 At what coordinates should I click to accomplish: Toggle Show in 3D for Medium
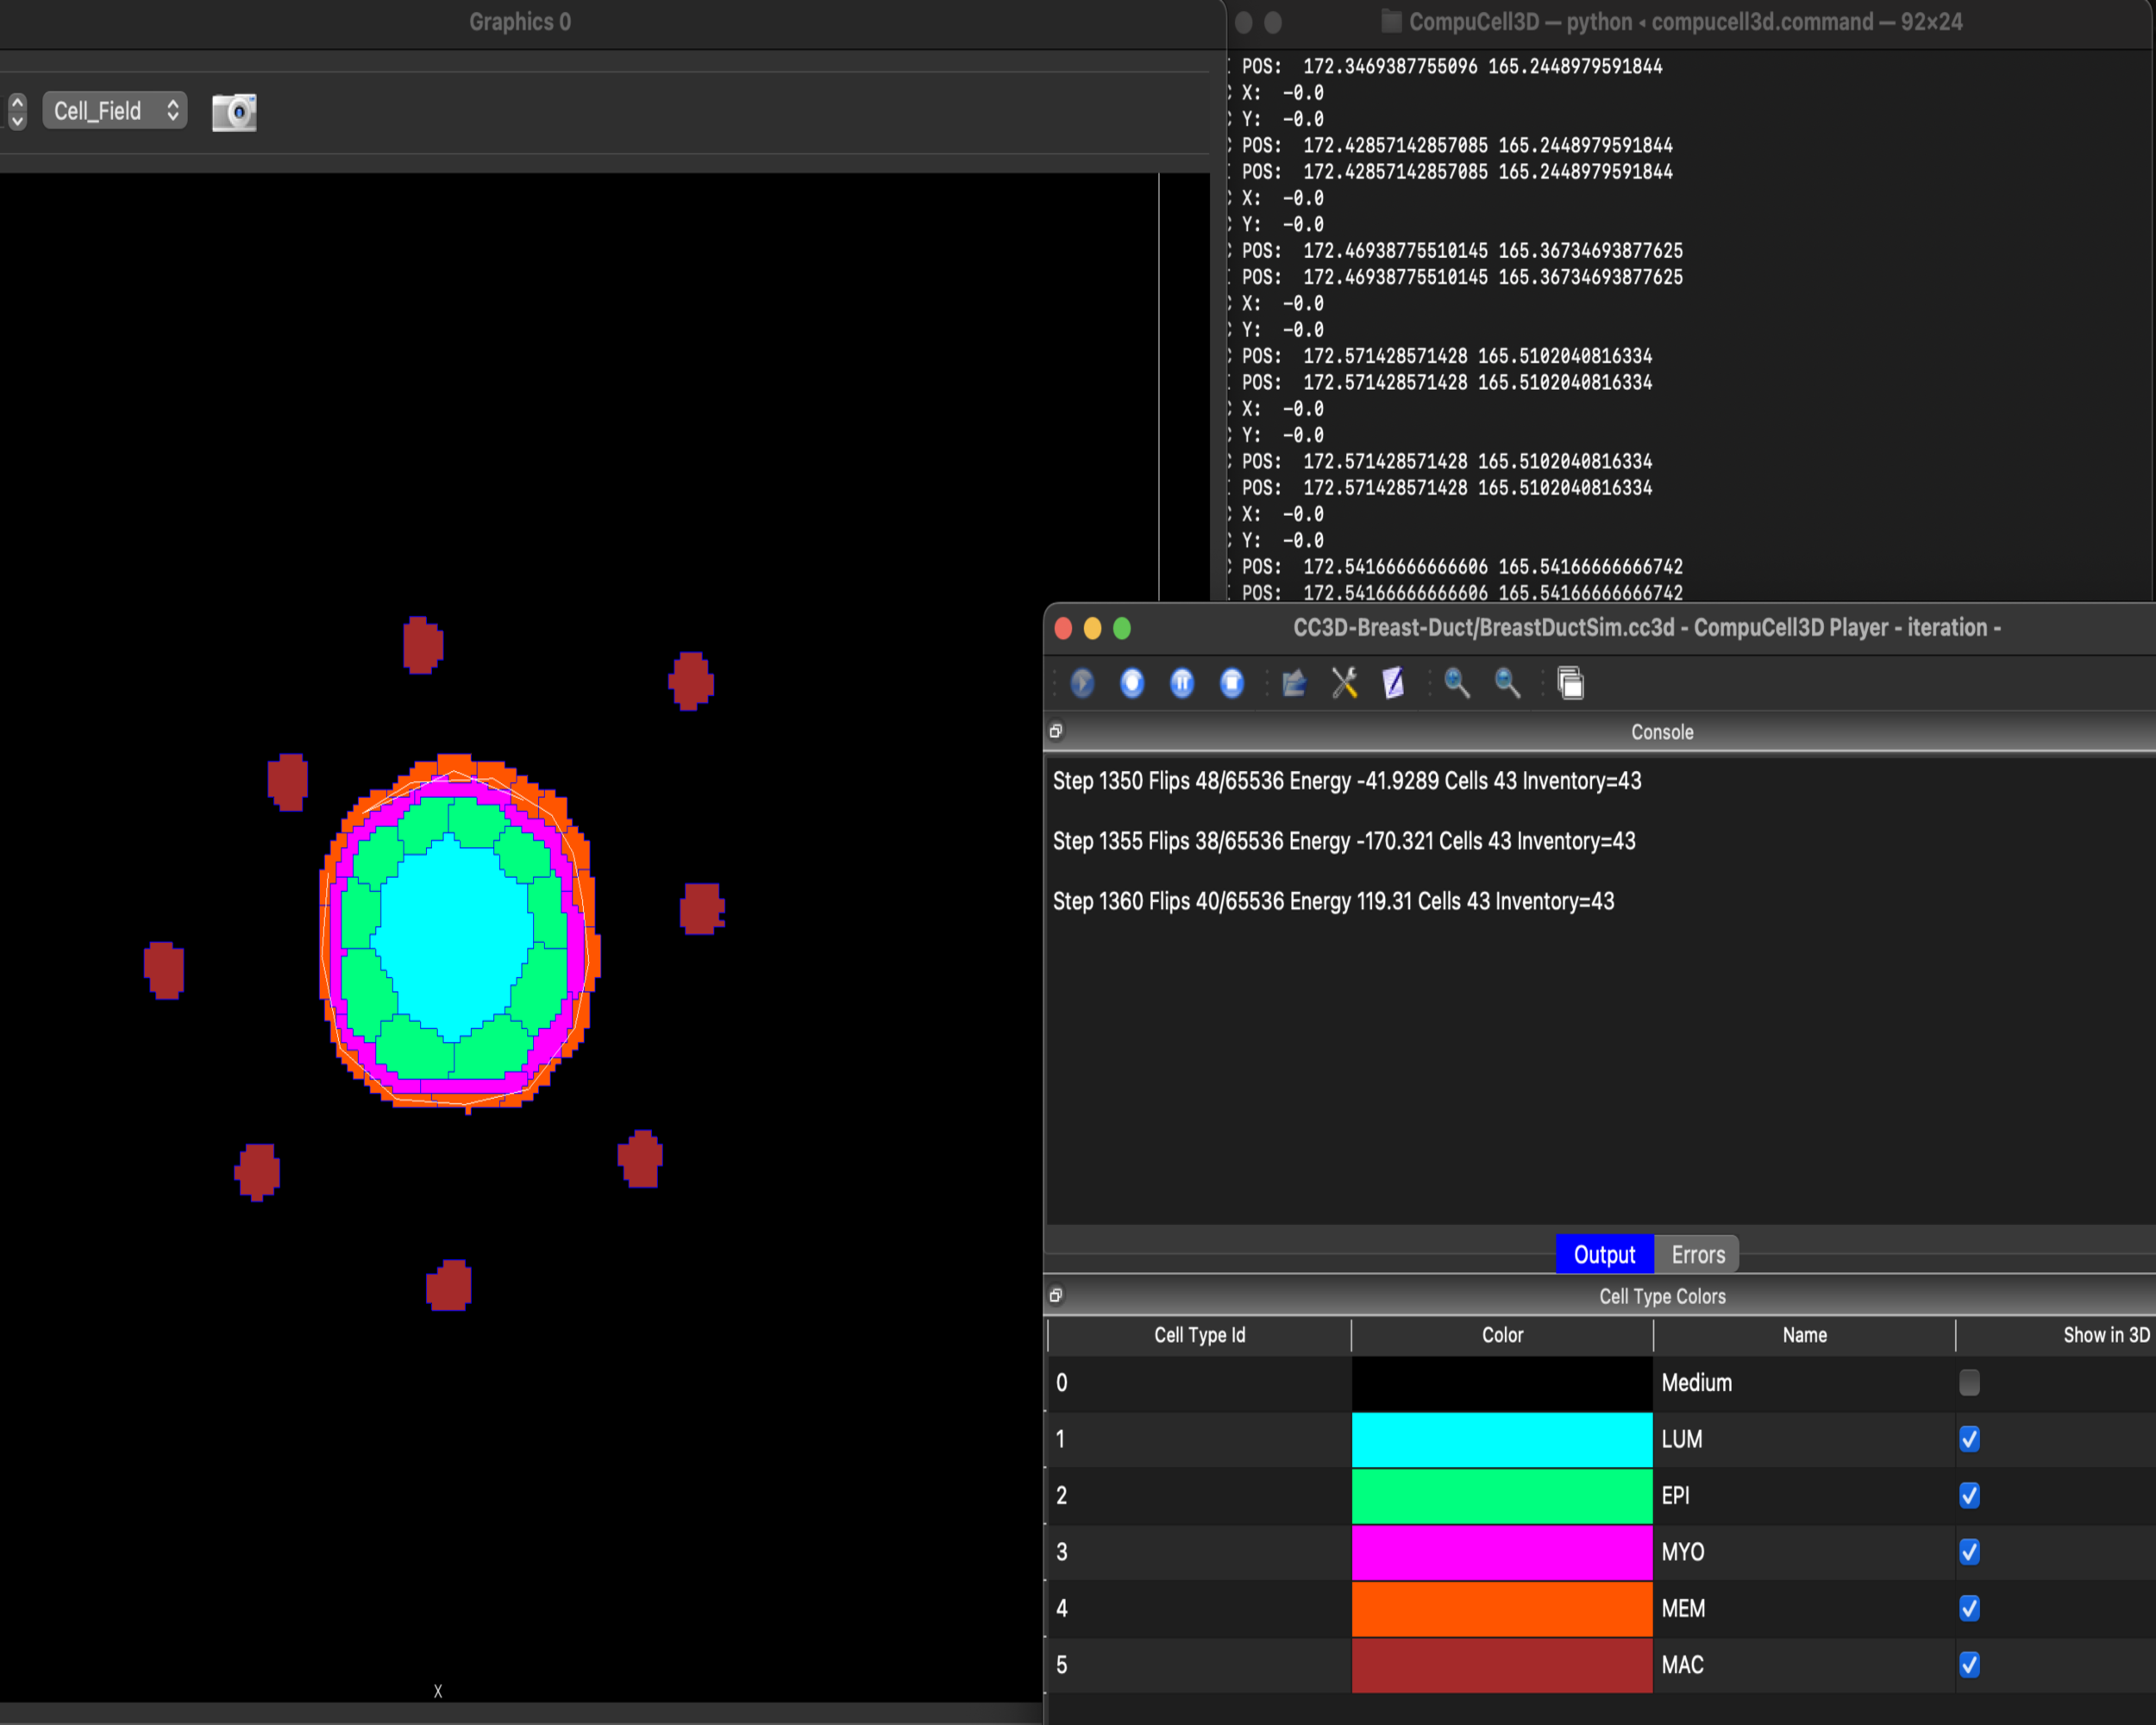click(x=1969, y=1382)
